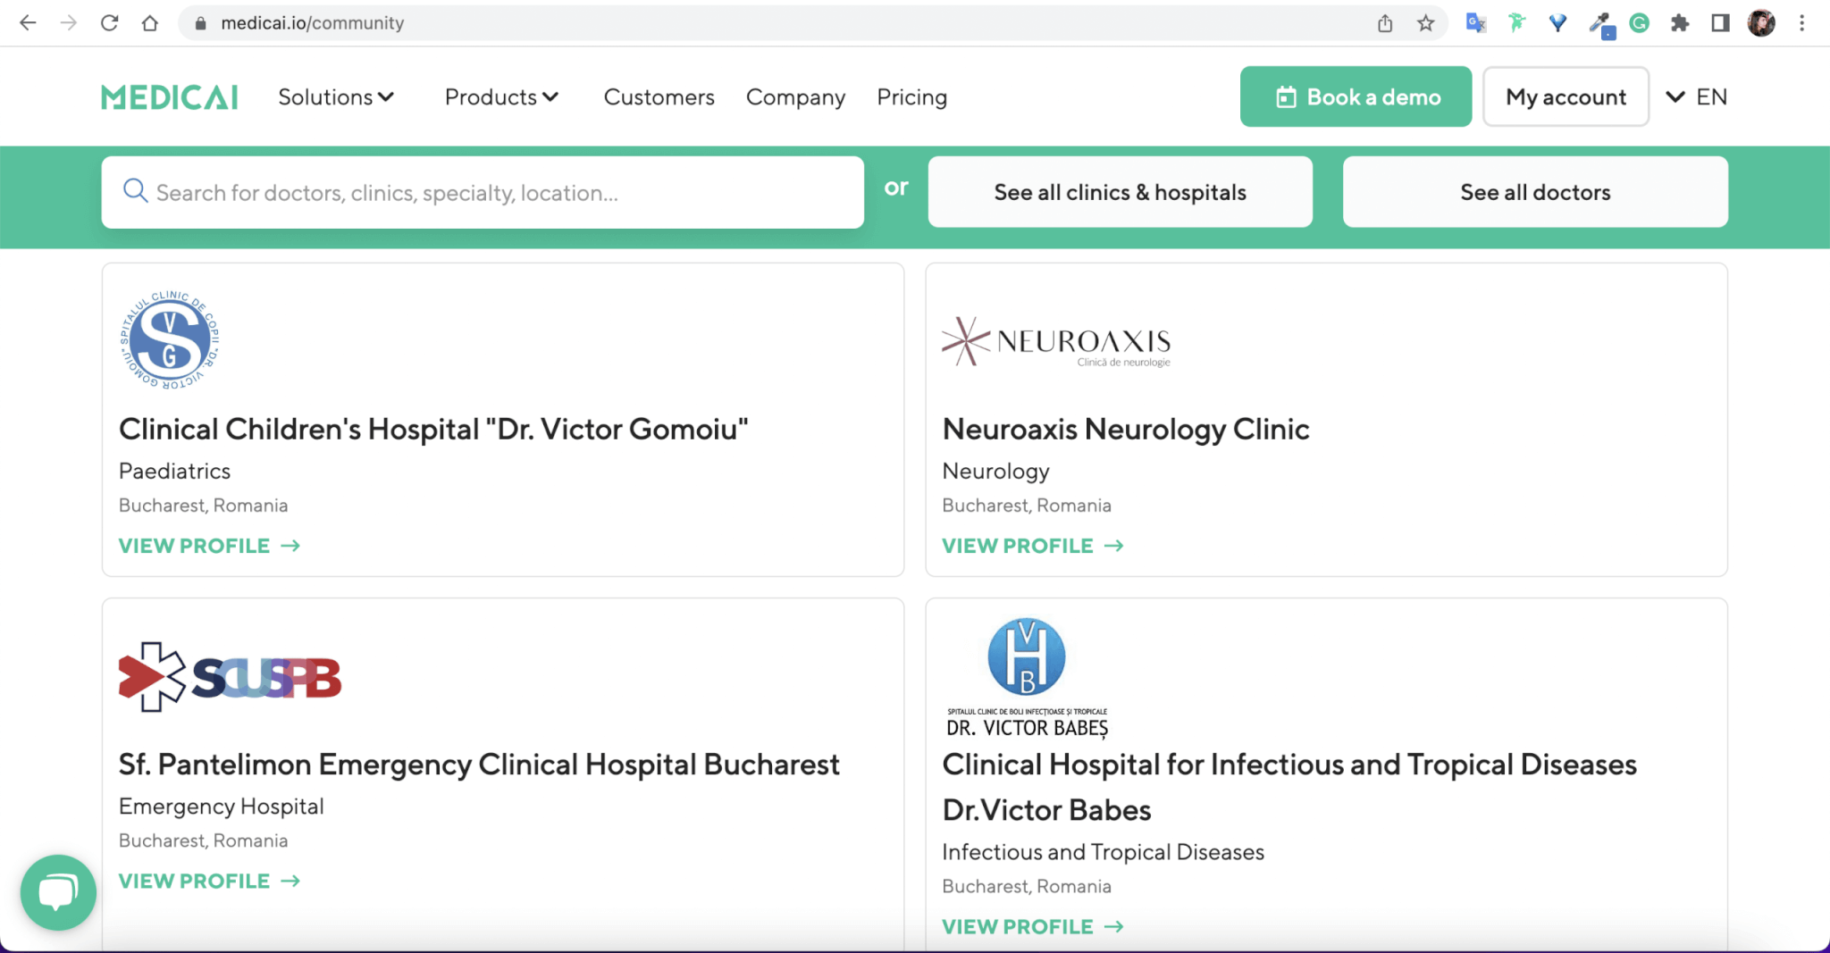Go to the browser home page
The image size is (1830, 953).
tap(150, 23)
